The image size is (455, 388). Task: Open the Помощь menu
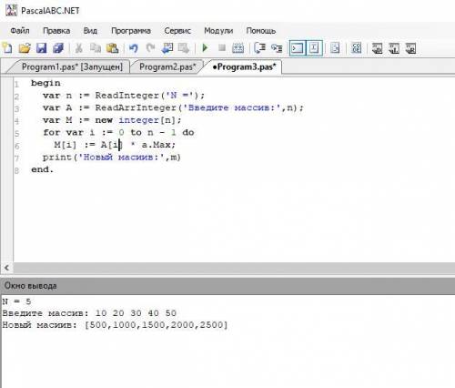(261, 31)
